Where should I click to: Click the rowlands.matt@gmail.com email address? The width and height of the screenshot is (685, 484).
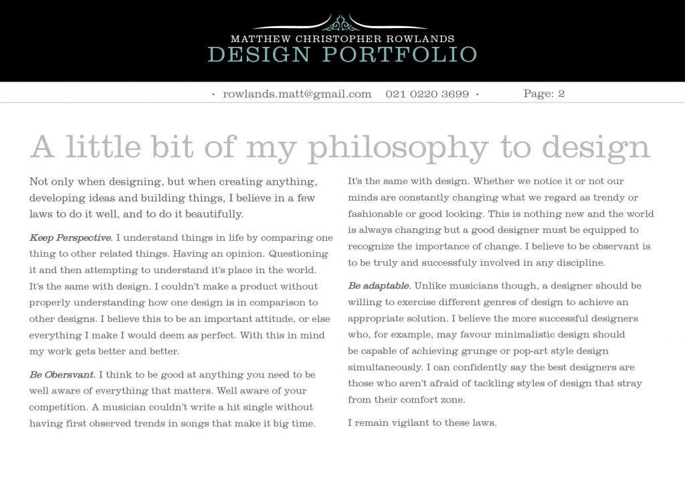[x=297, y=94]
